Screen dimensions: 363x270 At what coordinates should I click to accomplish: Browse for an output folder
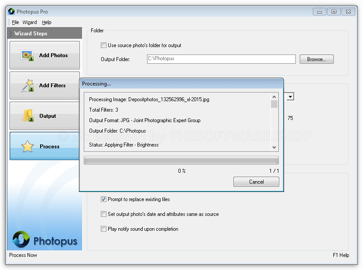[316, 59]
